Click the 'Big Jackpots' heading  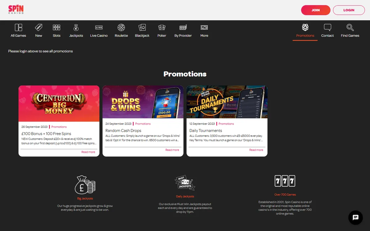[85, 199]
